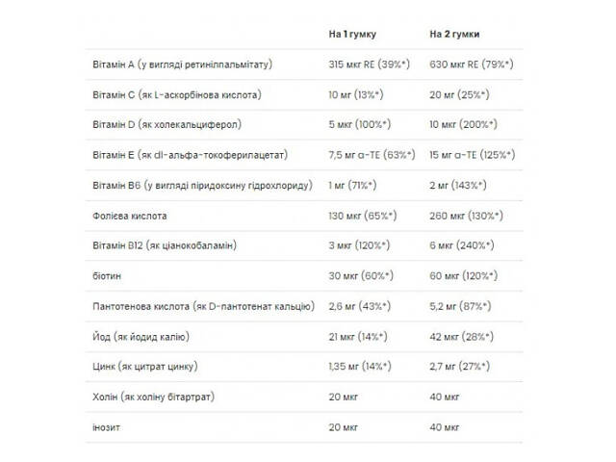Screen dimensions: 616x462
Task: Click the Йод row label
Action: coord(141,337)
